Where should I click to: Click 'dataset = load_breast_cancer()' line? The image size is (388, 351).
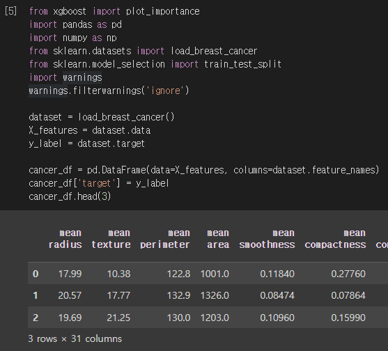pyautogui.click(x=102, y=117)
